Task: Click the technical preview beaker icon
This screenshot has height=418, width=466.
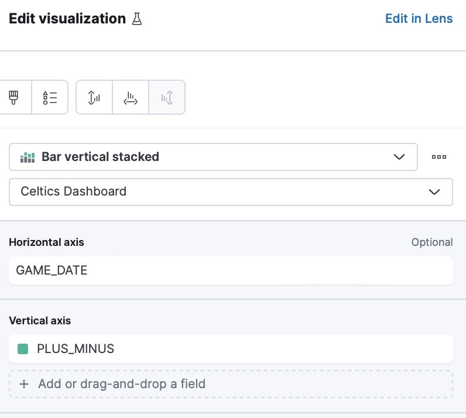Action: click(x=137, y=19)
